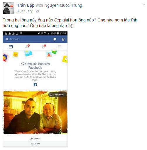Open the Nguyen Quoc Trung profile link
This screenshot has height=150, width=147.
coord(64,5)
